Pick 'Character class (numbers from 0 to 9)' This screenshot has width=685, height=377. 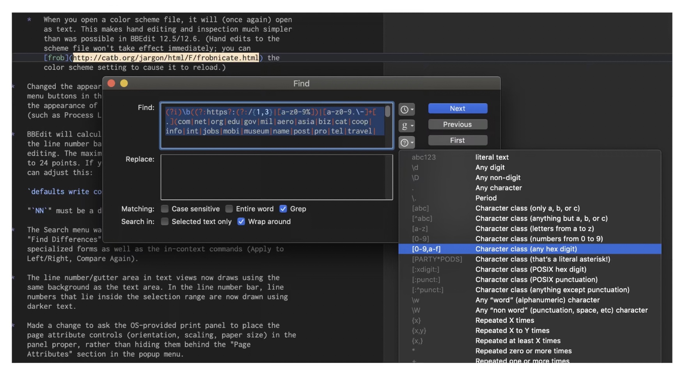(530, 239)
